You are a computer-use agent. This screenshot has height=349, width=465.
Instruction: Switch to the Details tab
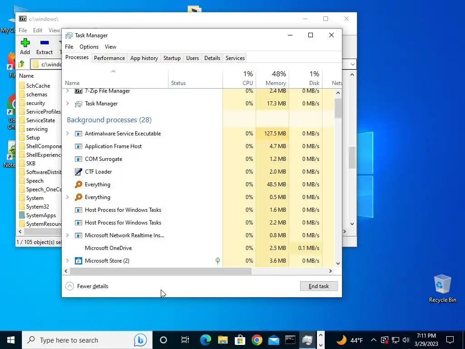pos(213,58)
